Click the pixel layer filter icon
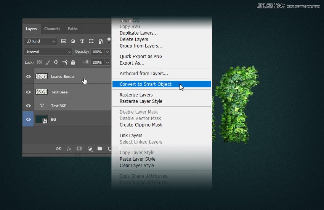The image size is (324, 210). [64, 41]
